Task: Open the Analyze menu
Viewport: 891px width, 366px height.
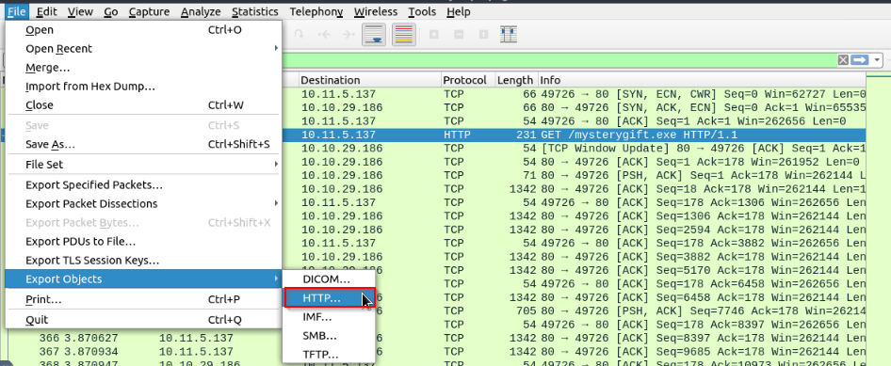Action: coord(201,11)
